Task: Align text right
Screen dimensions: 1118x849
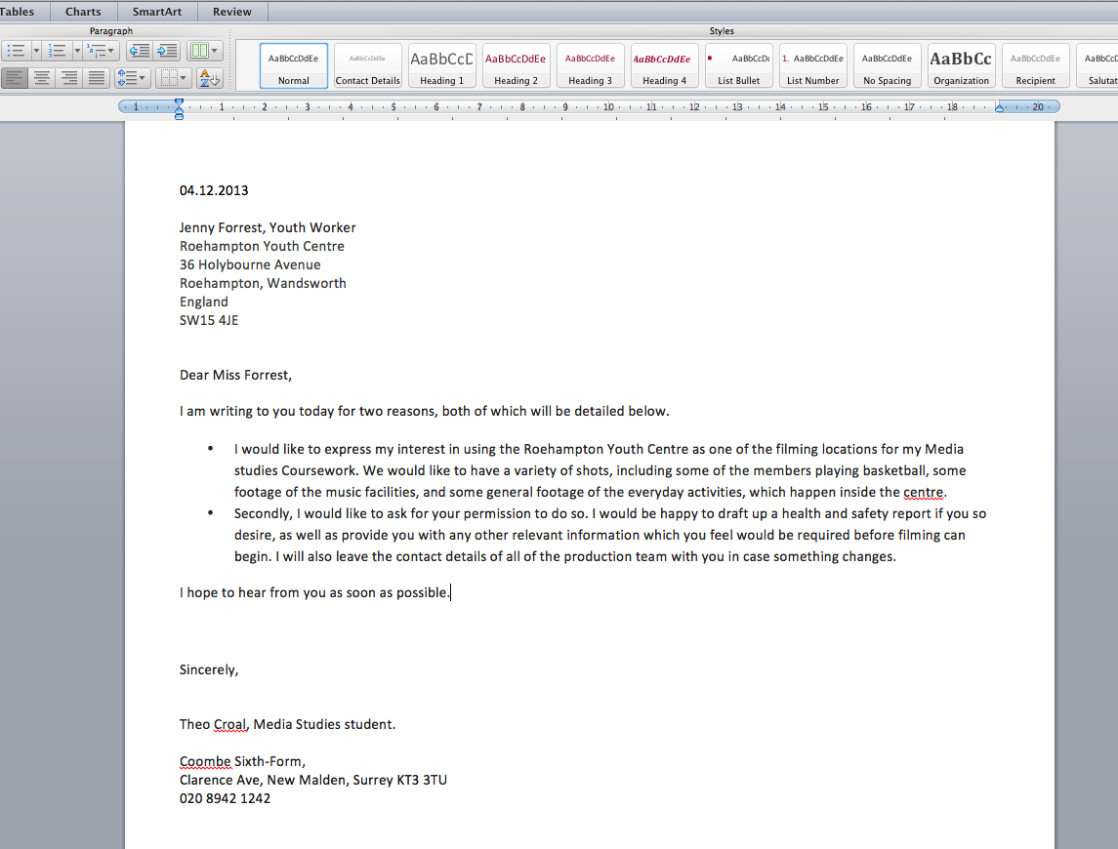Action: 69,78
